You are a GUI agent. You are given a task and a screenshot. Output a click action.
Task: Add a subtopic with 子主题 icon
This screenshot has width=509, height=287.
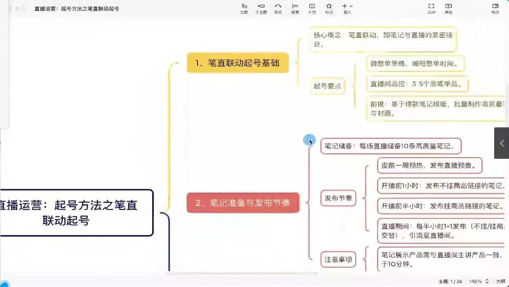[x=261, y=8]
